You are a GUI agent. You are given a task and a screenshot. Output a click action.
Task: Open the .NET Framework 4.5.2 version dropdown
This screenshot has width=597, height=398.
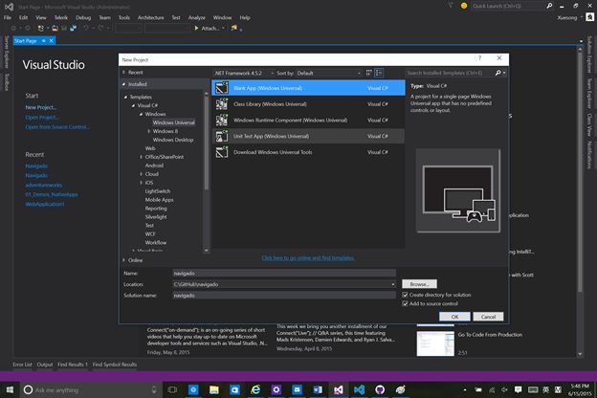[243, 73]
